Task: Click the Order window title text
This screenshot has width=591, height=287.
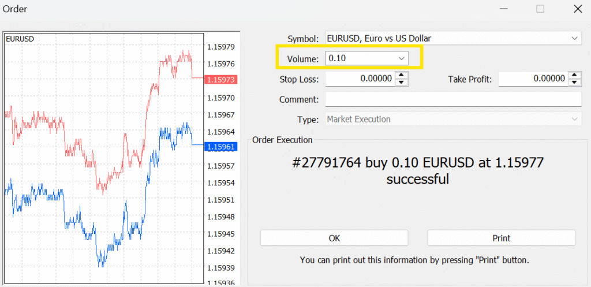Action: pos(15,9)
